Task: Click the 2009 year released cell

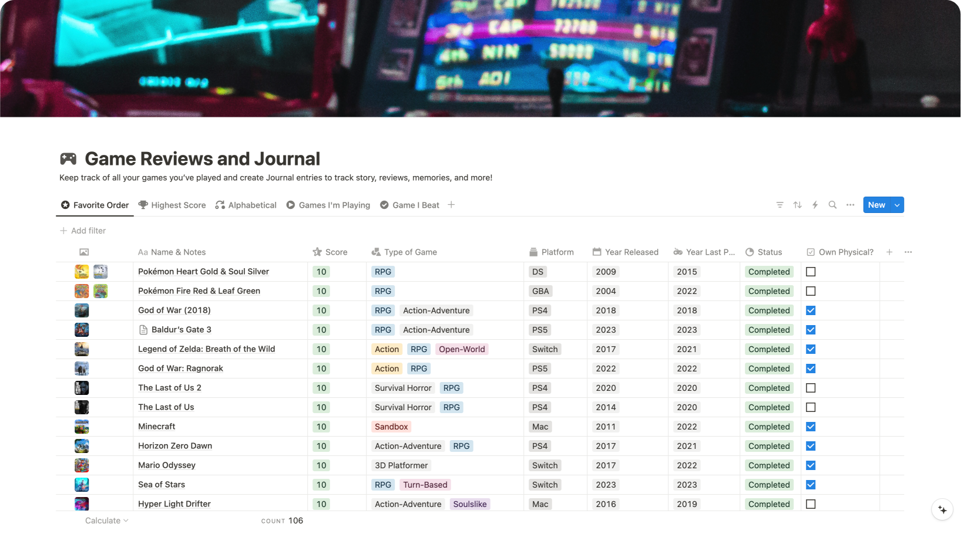Action: (606, 272)
